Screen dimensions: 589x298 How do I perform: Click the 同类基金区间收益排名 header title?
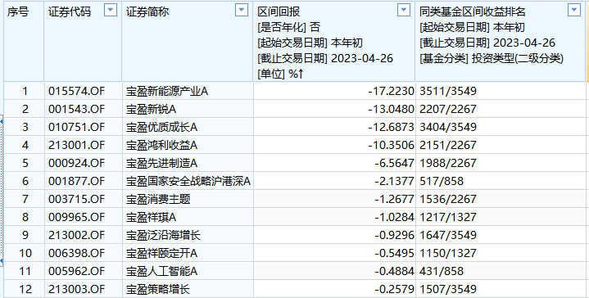[x=472, y=12]
